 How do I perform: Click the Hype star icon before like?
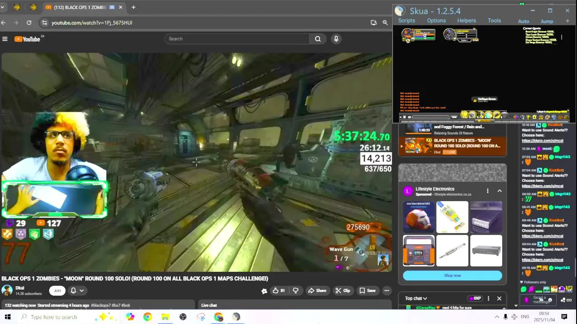point(264,291)
